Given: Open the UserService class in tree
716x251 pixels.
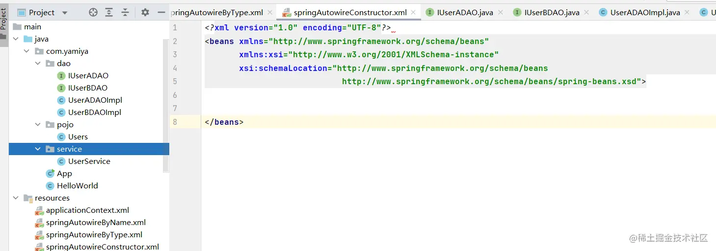Looking at the screenshot, I should pyautogui.click(x=89, y=161).
